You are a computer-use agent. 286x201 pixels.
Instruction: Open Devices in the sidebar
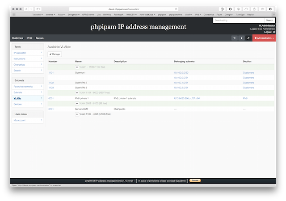pos(28,105)
